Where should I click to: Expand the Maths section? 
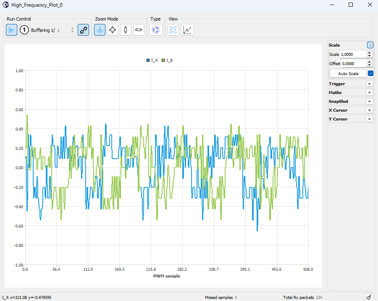[x=370, y=93]
